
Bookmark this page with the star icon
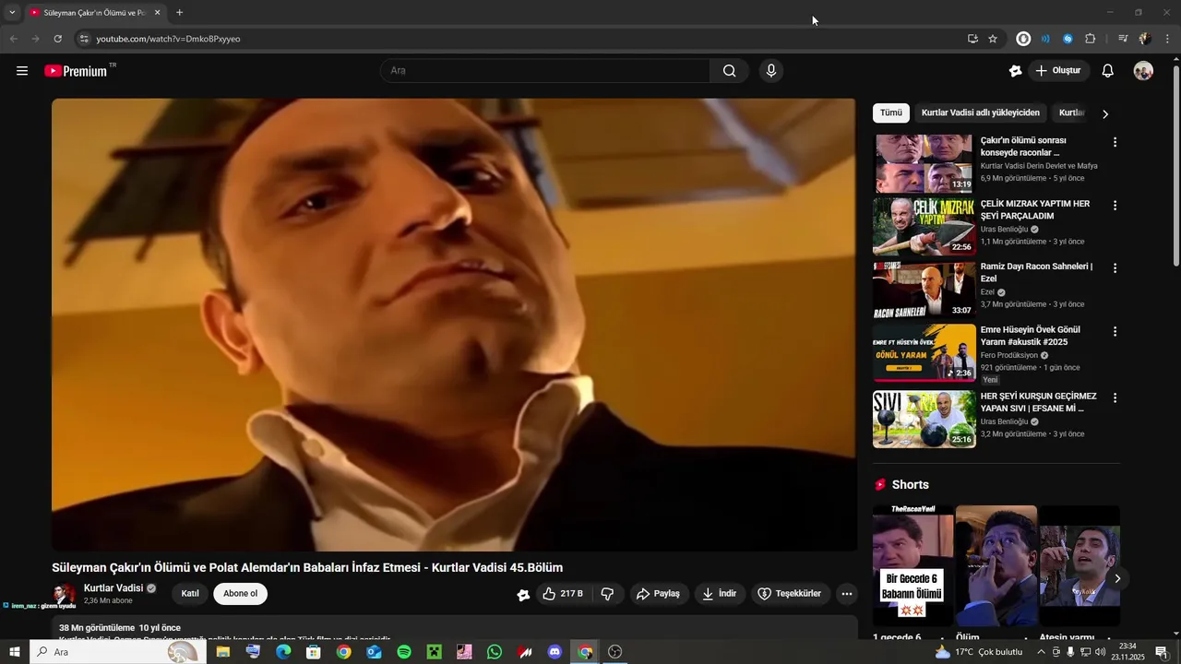pos(993,39)
